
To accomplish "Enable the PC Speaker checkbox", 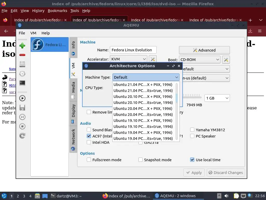I will pyautogui.click(x=192, y=136).
